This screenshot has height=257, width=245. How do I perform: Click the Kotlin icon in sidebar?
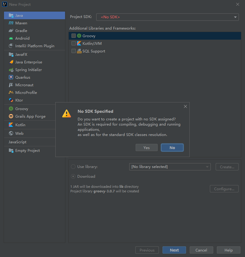[11, 125]
